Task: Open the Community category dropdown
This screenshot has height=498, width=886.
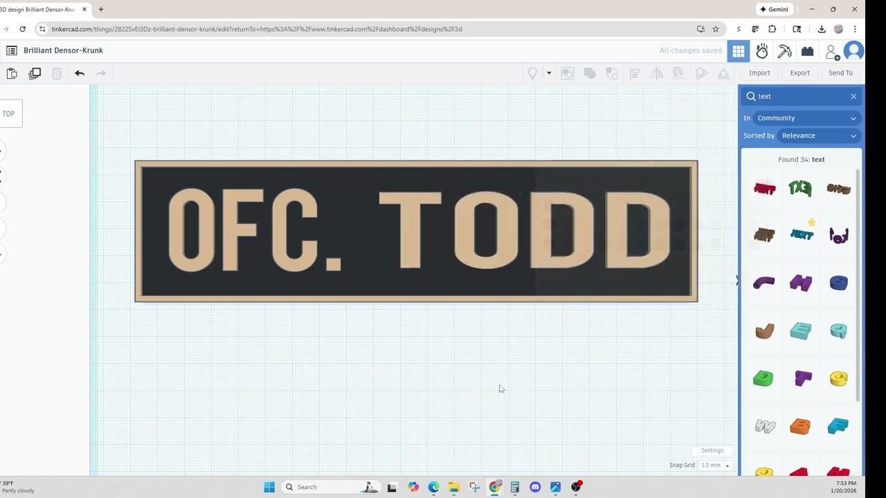Action: (x=807, y=118)
